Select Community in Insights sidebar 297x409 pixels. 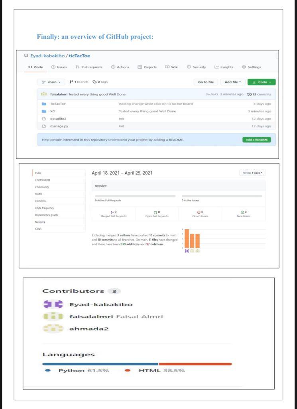[42, 187]
